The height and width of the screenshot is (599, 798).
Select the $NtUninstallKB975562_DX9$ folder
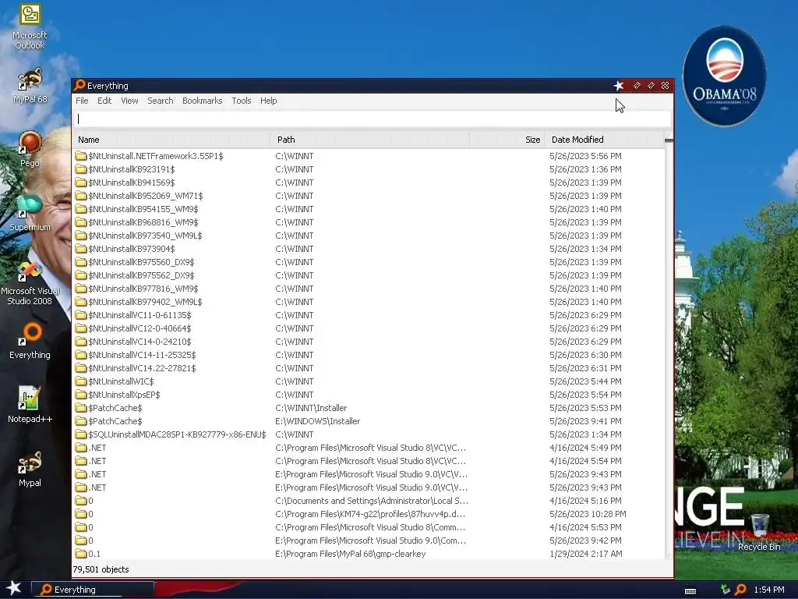pyautogui.click(x=368, y=275)
